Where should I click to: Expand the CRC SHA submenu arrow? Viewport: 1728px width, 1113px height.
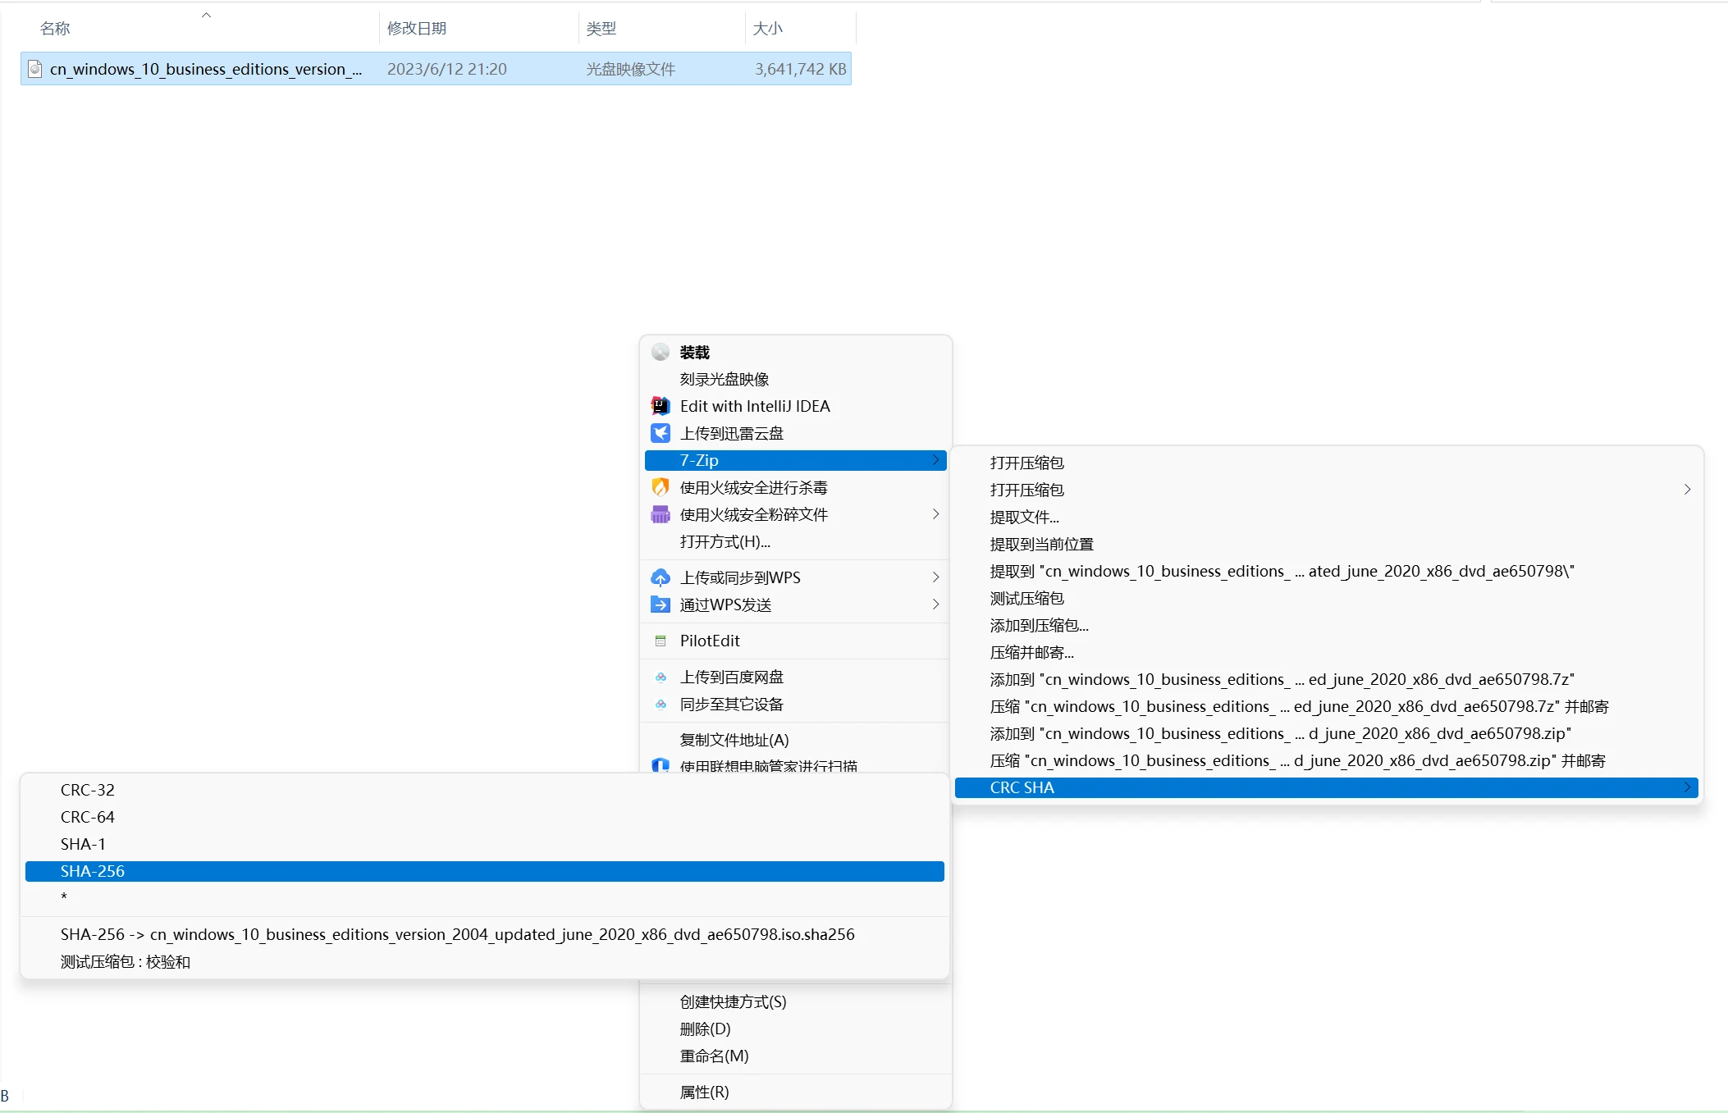point(1687,787)
